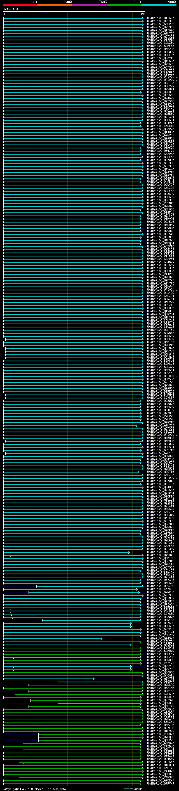Select the UniRef100_O74639 label
The width and height of the screenshot is (179, 791).
(x=161, y=759)
